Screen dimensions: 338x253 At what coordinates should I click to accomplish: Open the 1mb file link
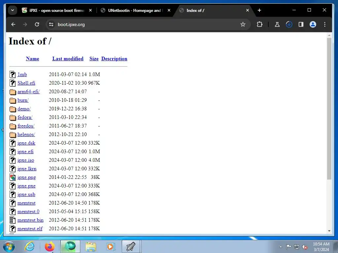coord(22,74)
